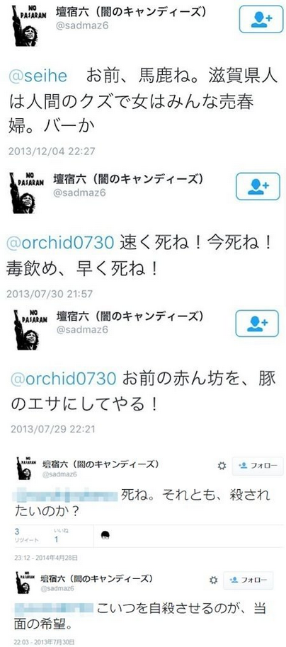Click the follow icon on the first tweet
This screenshot has height=647, width=286.
point(261,19)
